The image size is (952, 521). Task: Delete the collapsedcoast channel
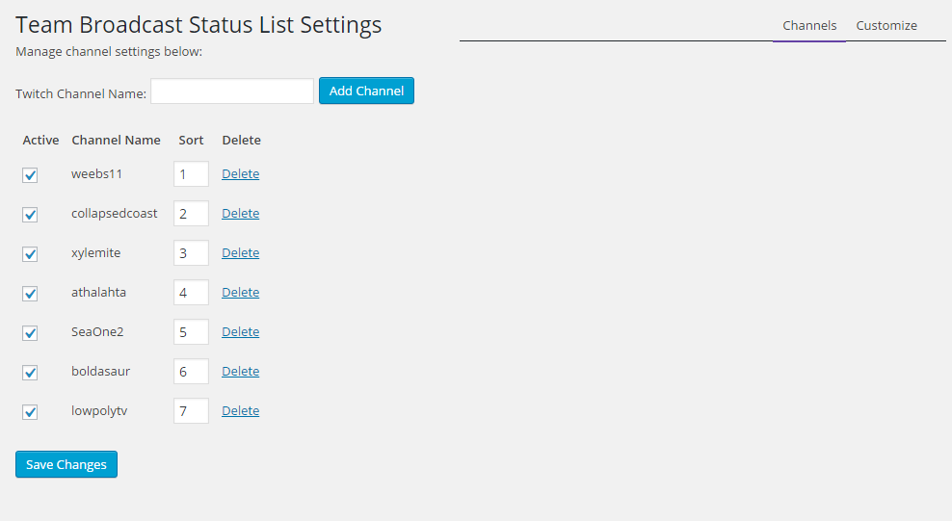[x=240, y=214]
